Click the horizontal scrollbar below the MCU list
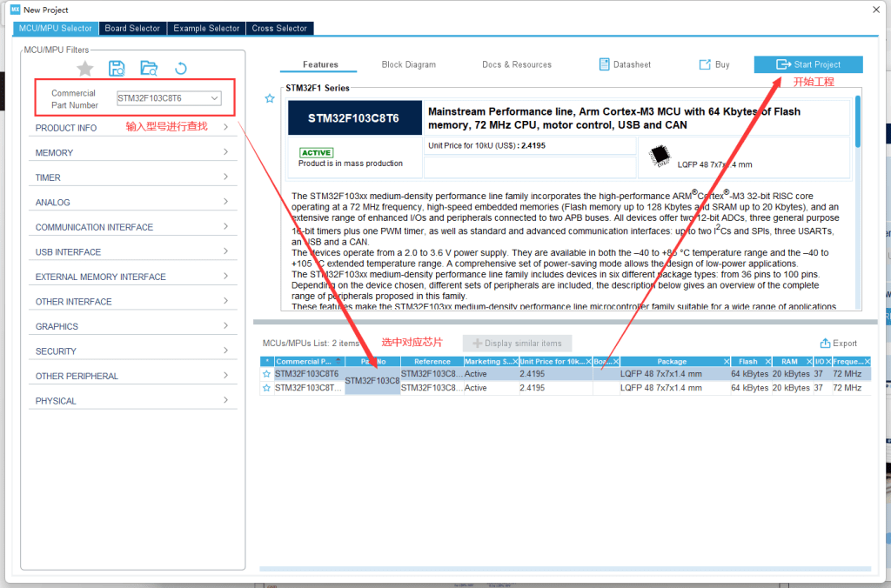Image resolution: width=891 pixels, height=588 pixels. click(565, 569)
